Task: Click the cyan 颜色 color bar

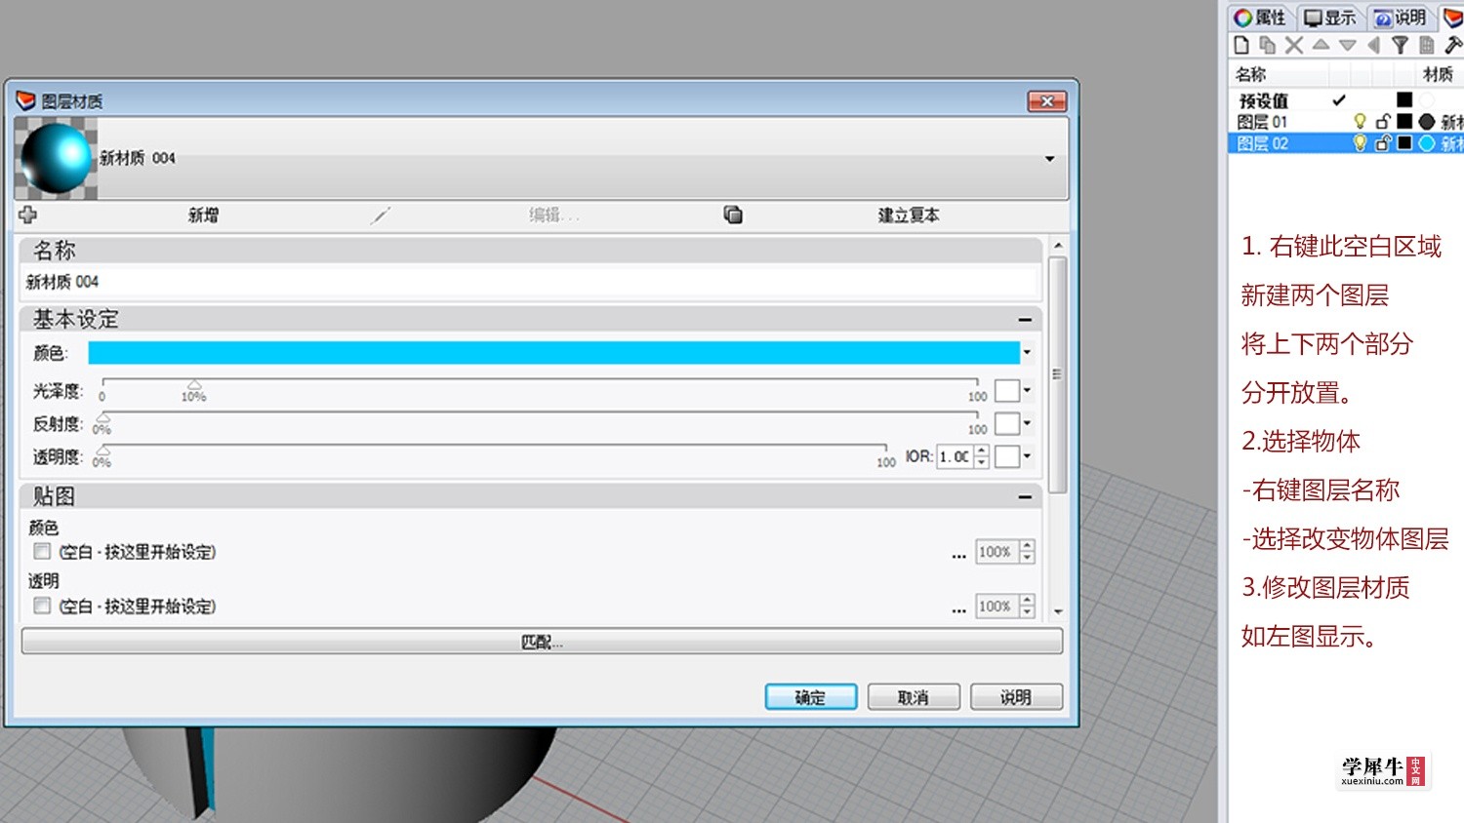Action: click(553, 353)
